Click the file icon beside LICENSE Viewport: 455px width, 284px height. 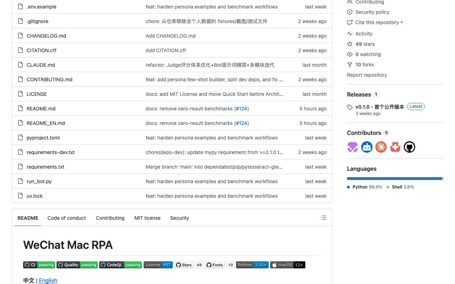[x=21, y=94]
